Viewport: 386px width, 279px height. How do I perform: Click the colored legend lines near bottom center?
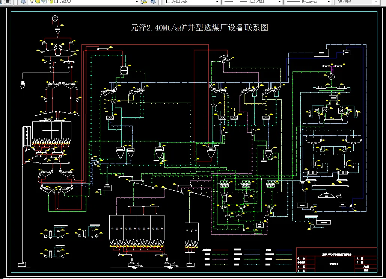click(x=244, y=255)
